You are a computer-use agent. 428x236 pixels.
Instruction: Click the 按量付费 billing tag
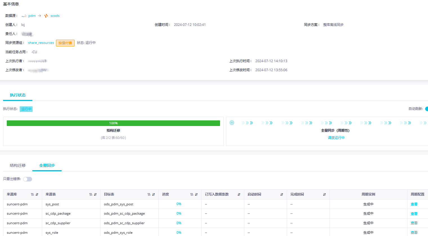click(65, 43)
